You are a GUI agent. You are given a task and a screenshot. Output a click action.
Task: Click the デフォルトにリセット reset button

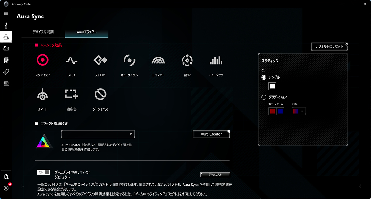click(x=329, y=46)
